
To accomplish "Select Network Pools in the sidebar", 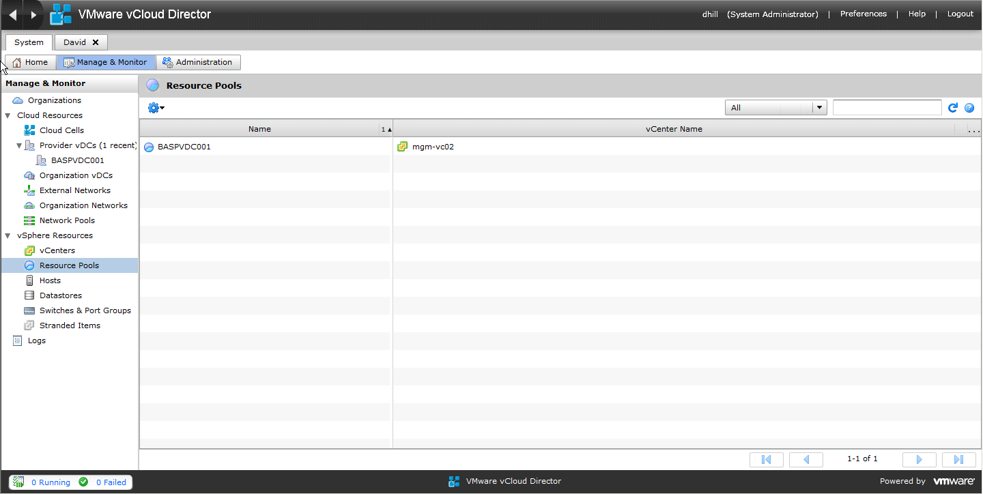I will [x=67, y=220].
